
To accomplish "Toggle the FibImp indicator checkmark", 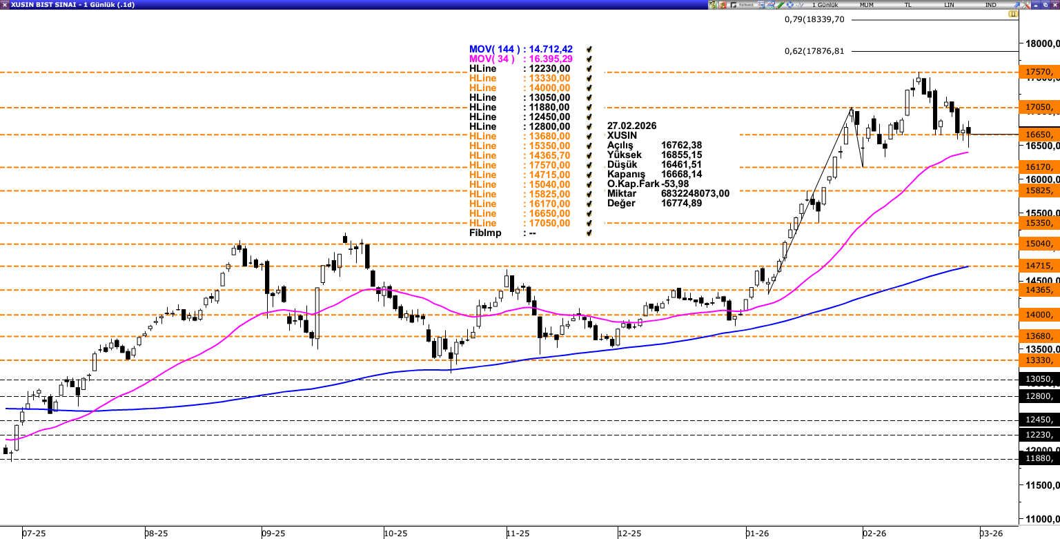I will [589, 233].
